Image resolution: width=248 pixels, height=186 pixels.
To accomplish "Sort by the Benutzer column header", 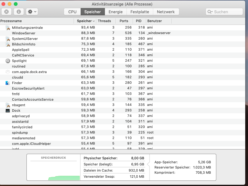I will 158,21.
